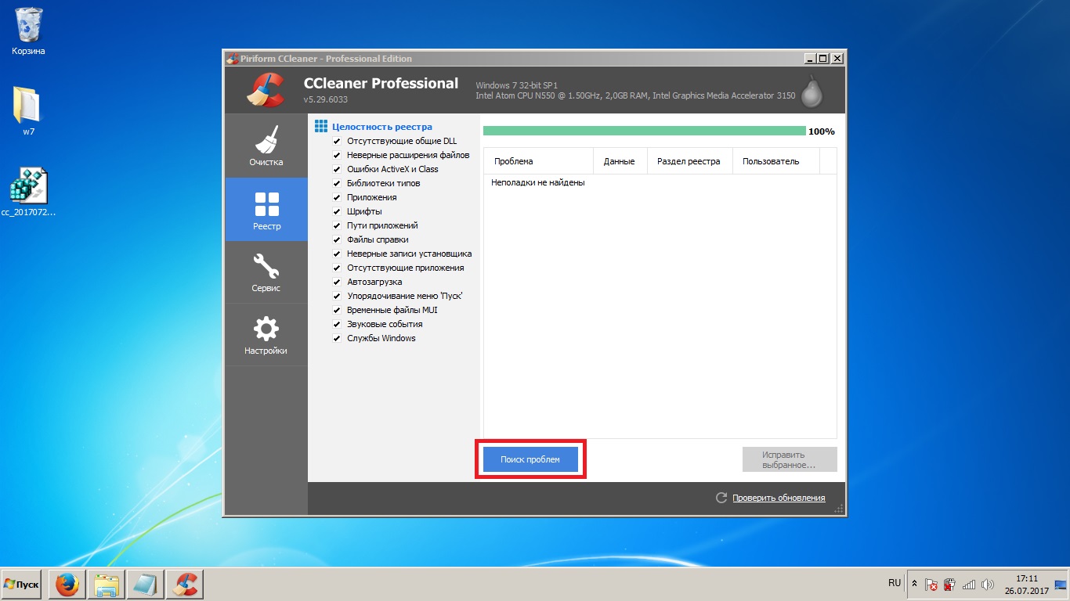The width and height of the screenshot is (1070, 601).
Task: Sort by the Раздел реестра column header
Action: coord(689,161)
